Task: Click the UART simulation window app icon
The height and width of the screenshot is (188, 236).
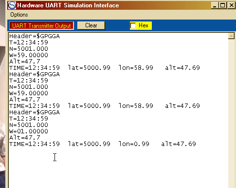Action: (12, 5)
